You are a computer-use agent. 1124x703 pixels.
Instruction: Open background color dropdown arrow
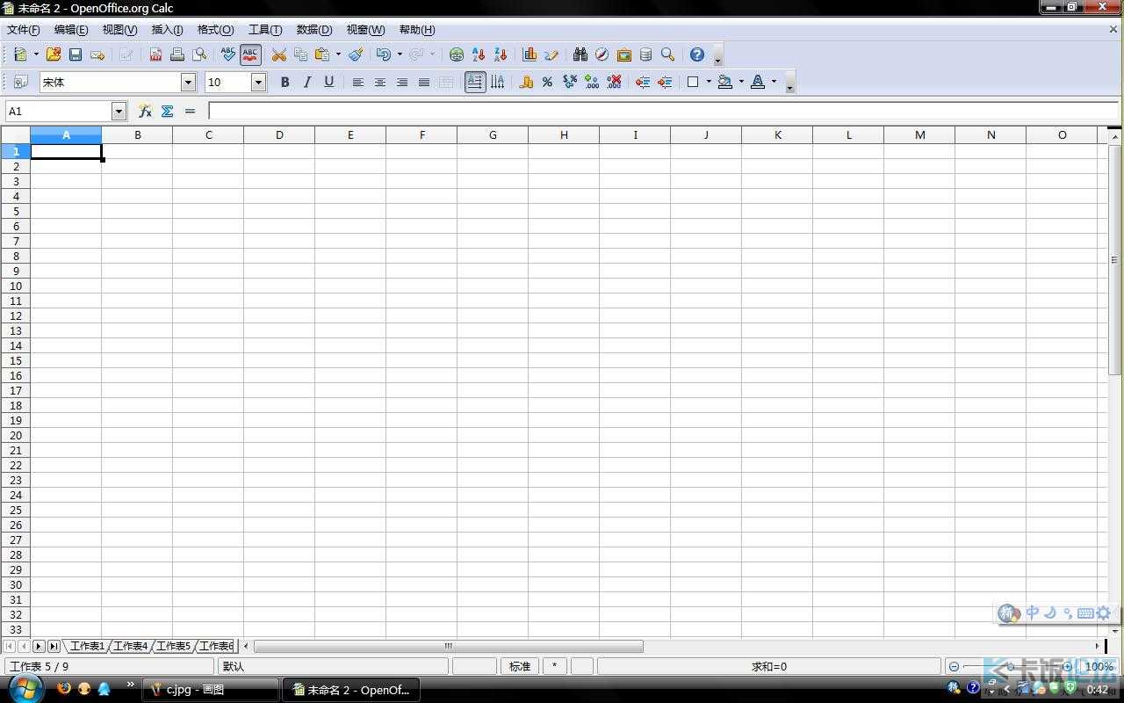[741, 82]
